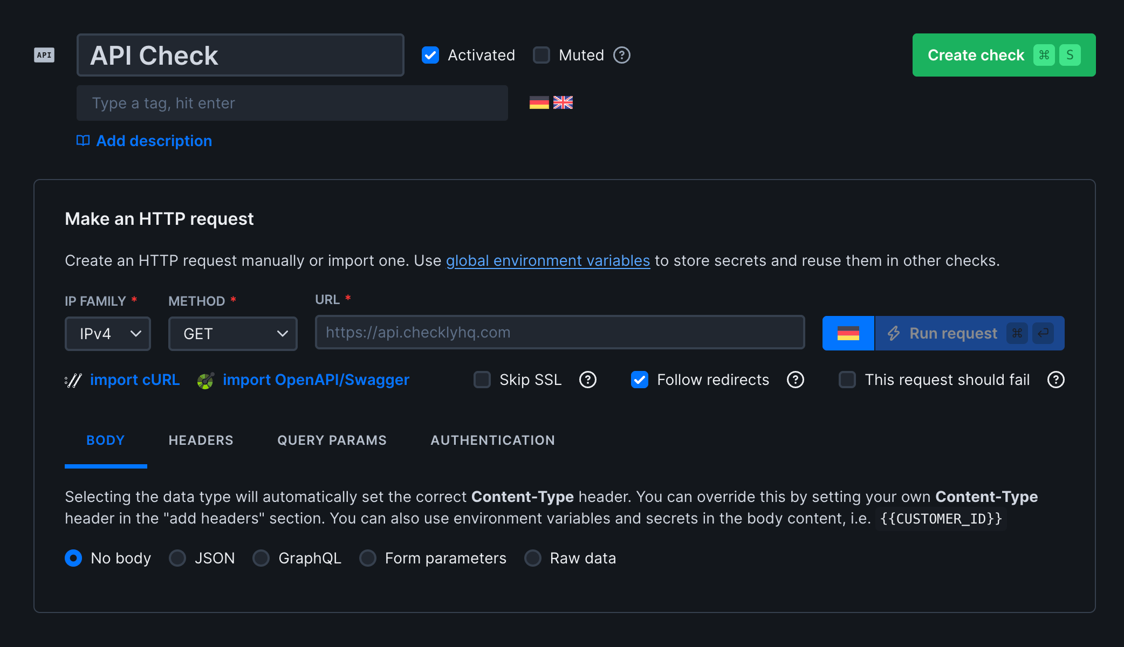Click the UK flag location icon
Image resolution: width=1124 pixels, height=647 pixels.
pos(563,102)
